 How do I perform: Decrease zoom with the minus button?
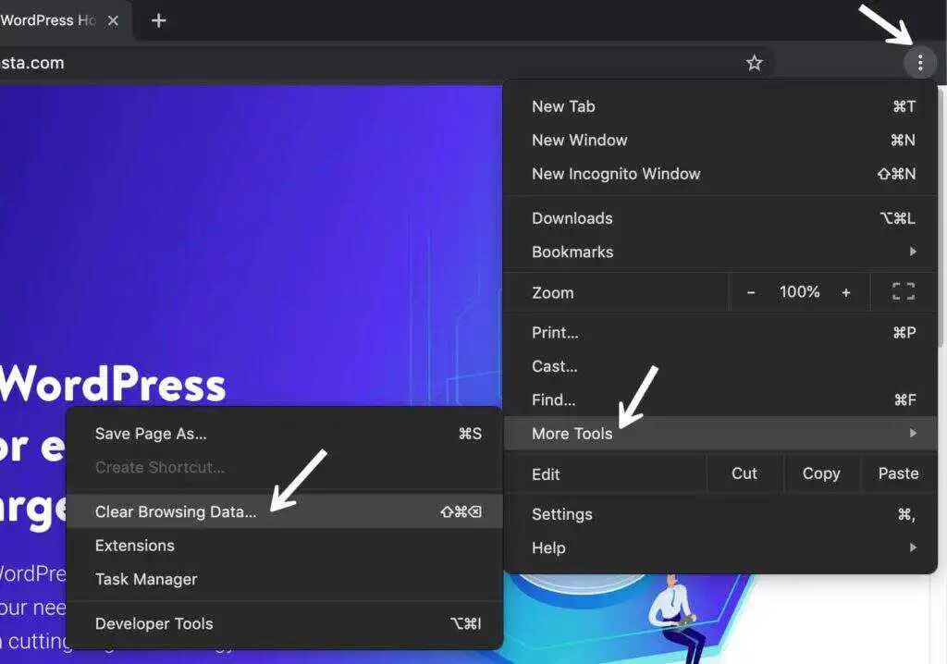coord(751,292)
